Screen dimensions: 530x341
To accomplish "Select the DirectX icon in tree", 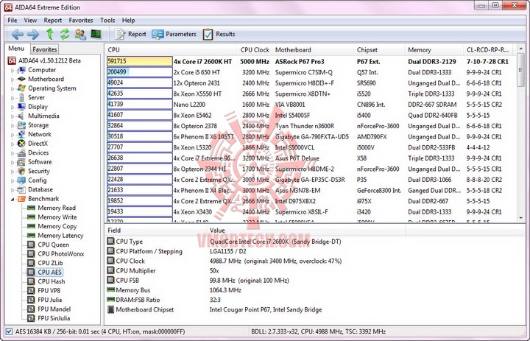I will tap(21, 144).
